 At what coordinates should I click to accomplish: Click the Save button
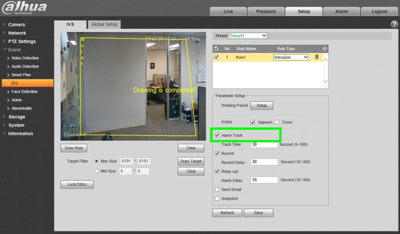coord(259,213)
